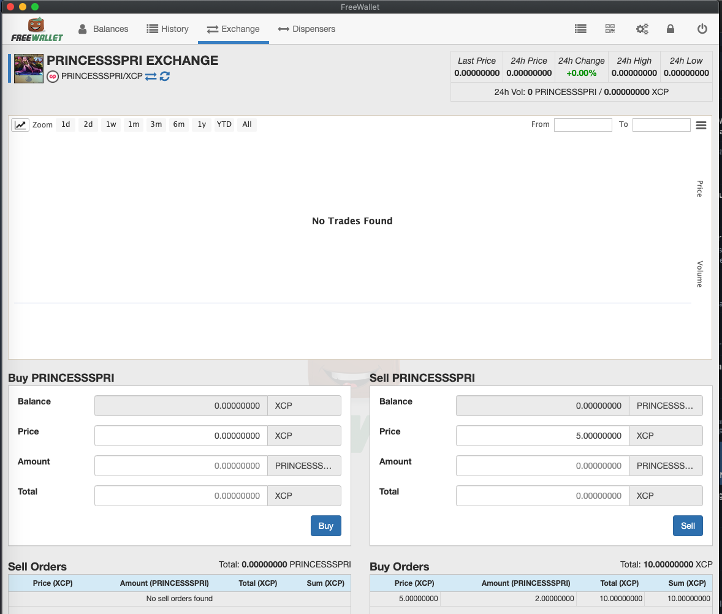Viewport: 722px width, 614px height.
Task: Click the FreeWallet logo
Action: tap(36, 29)
